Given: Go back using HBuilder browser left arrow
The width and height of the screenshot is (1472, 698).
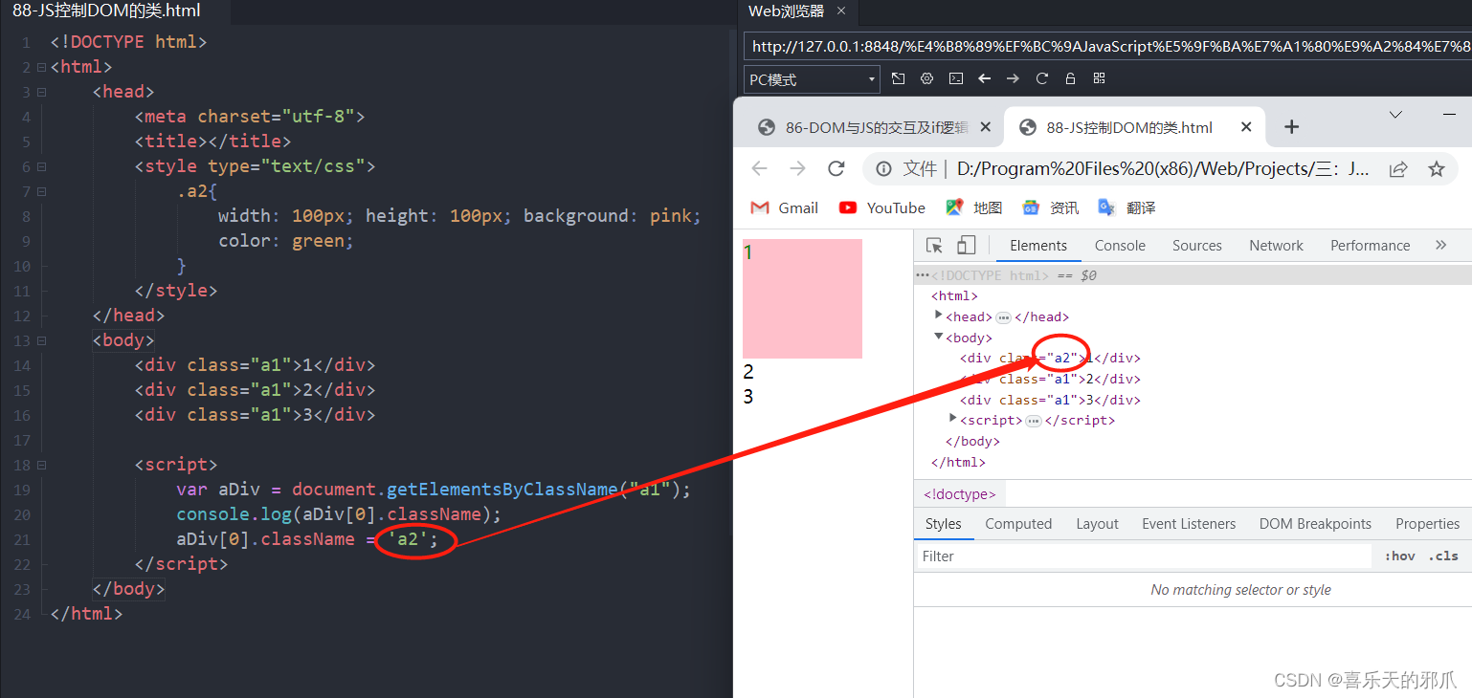Looking at the screenshot, I should click(x=984, y=78).
